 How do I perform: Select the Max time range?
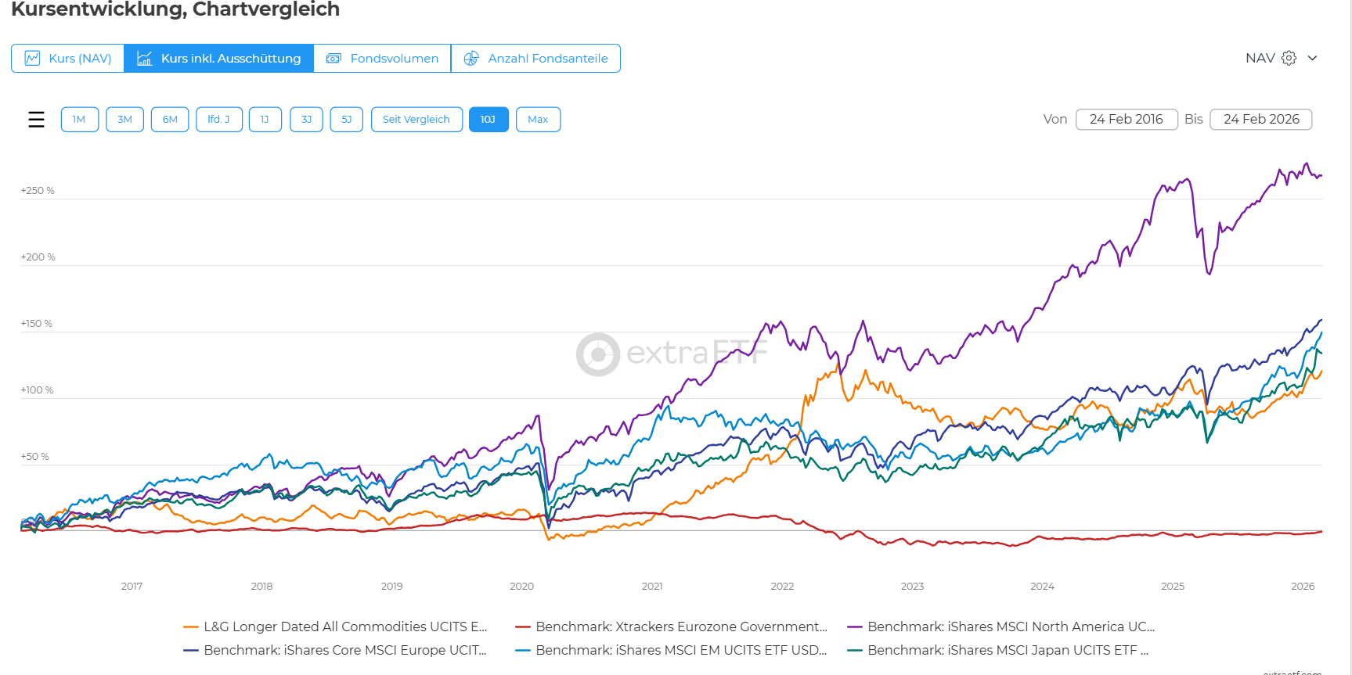pyautogui.click(x=538, y=120)
